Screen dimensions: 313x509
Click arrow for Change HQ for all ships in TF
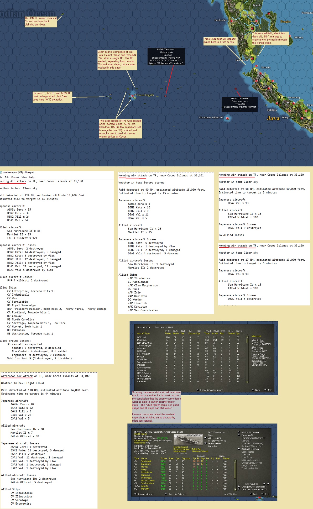pyautogui.click(x=239, y=487)
